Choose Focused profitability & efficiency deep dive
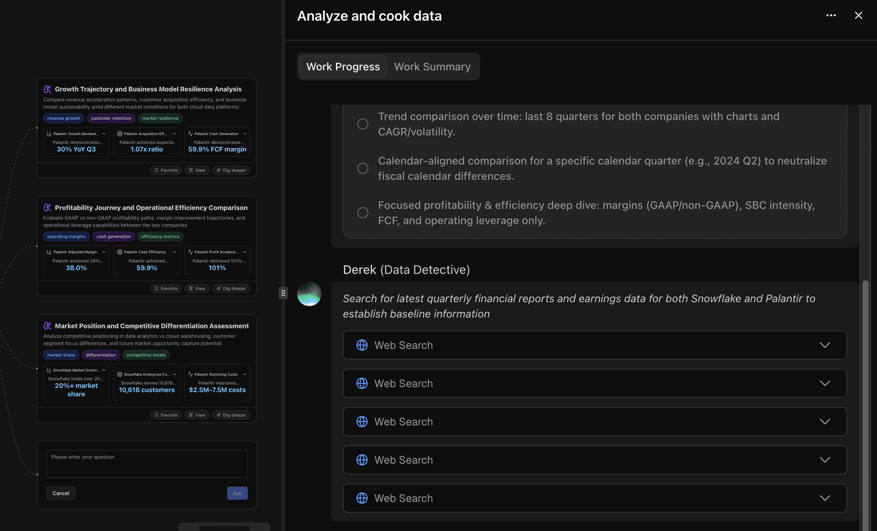 (362, 213)
